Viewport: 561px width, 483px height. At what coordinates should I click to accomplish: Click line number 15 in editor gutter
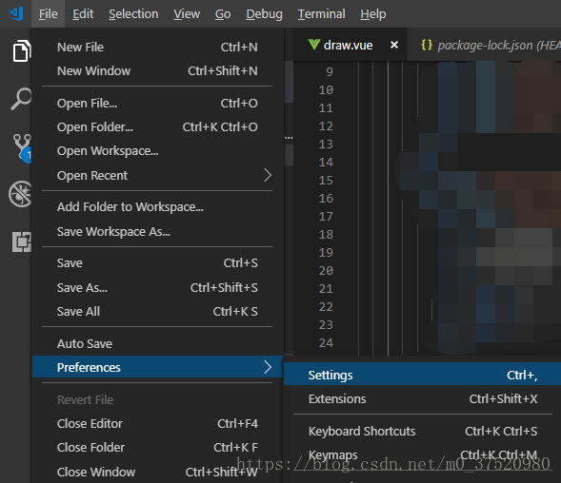coord(326,180)
